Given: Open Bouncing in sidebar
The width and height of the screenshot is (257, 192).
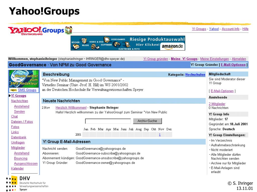Looking at the screenshot, I should [x=21, y=158].
